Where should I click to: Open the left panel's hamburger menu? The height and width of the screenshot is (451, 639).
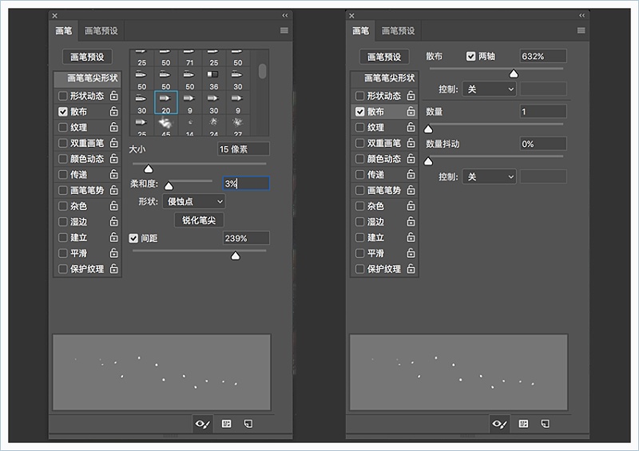[284, 30]
